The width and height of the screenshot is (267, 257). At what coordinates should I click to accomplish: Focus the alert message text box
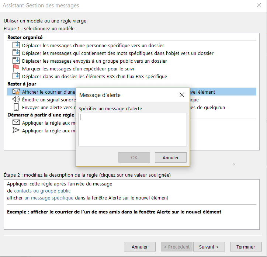tap(133, 129)
